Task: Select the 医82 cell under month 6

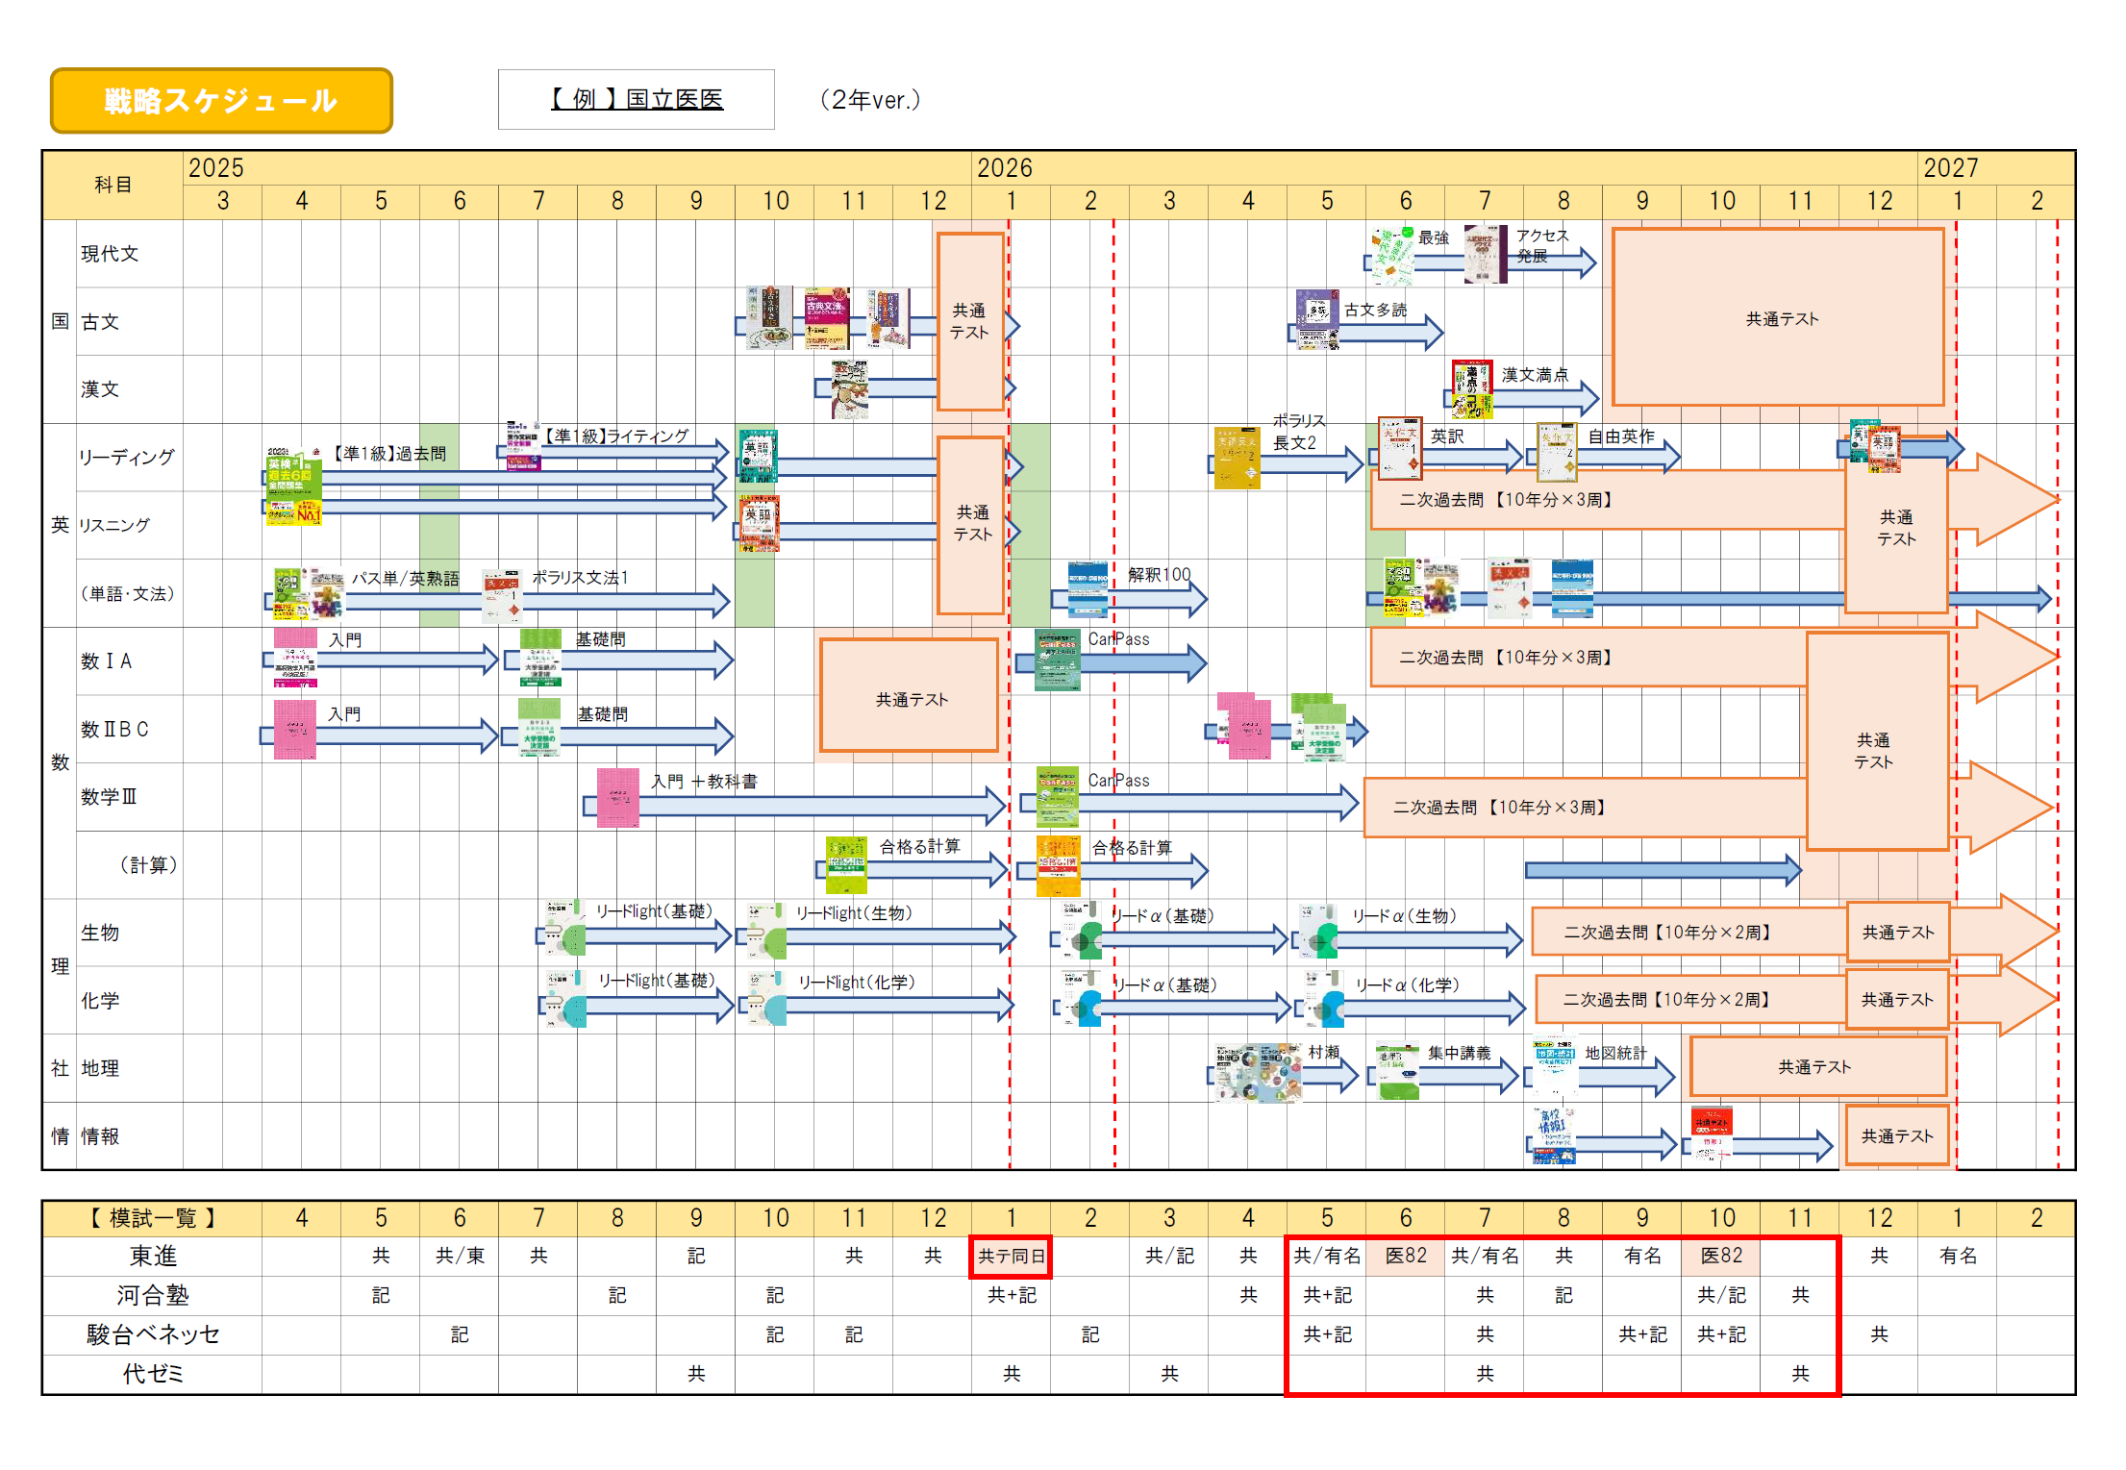Action: pyautogui.click(x=1405, y=1256)
